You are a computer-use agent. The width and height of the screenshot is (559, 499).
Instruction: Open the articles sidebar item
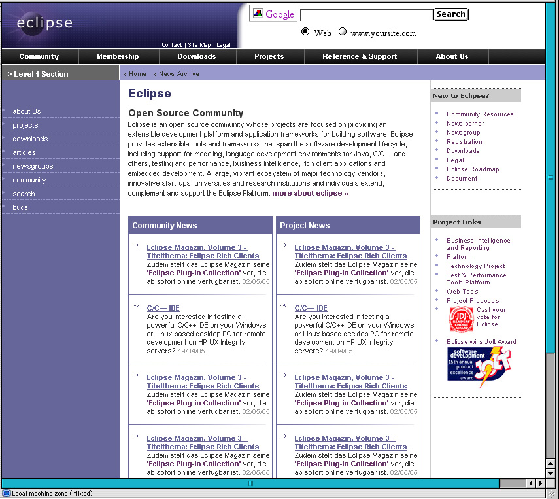pyautogui.click(x=24, y=152)
